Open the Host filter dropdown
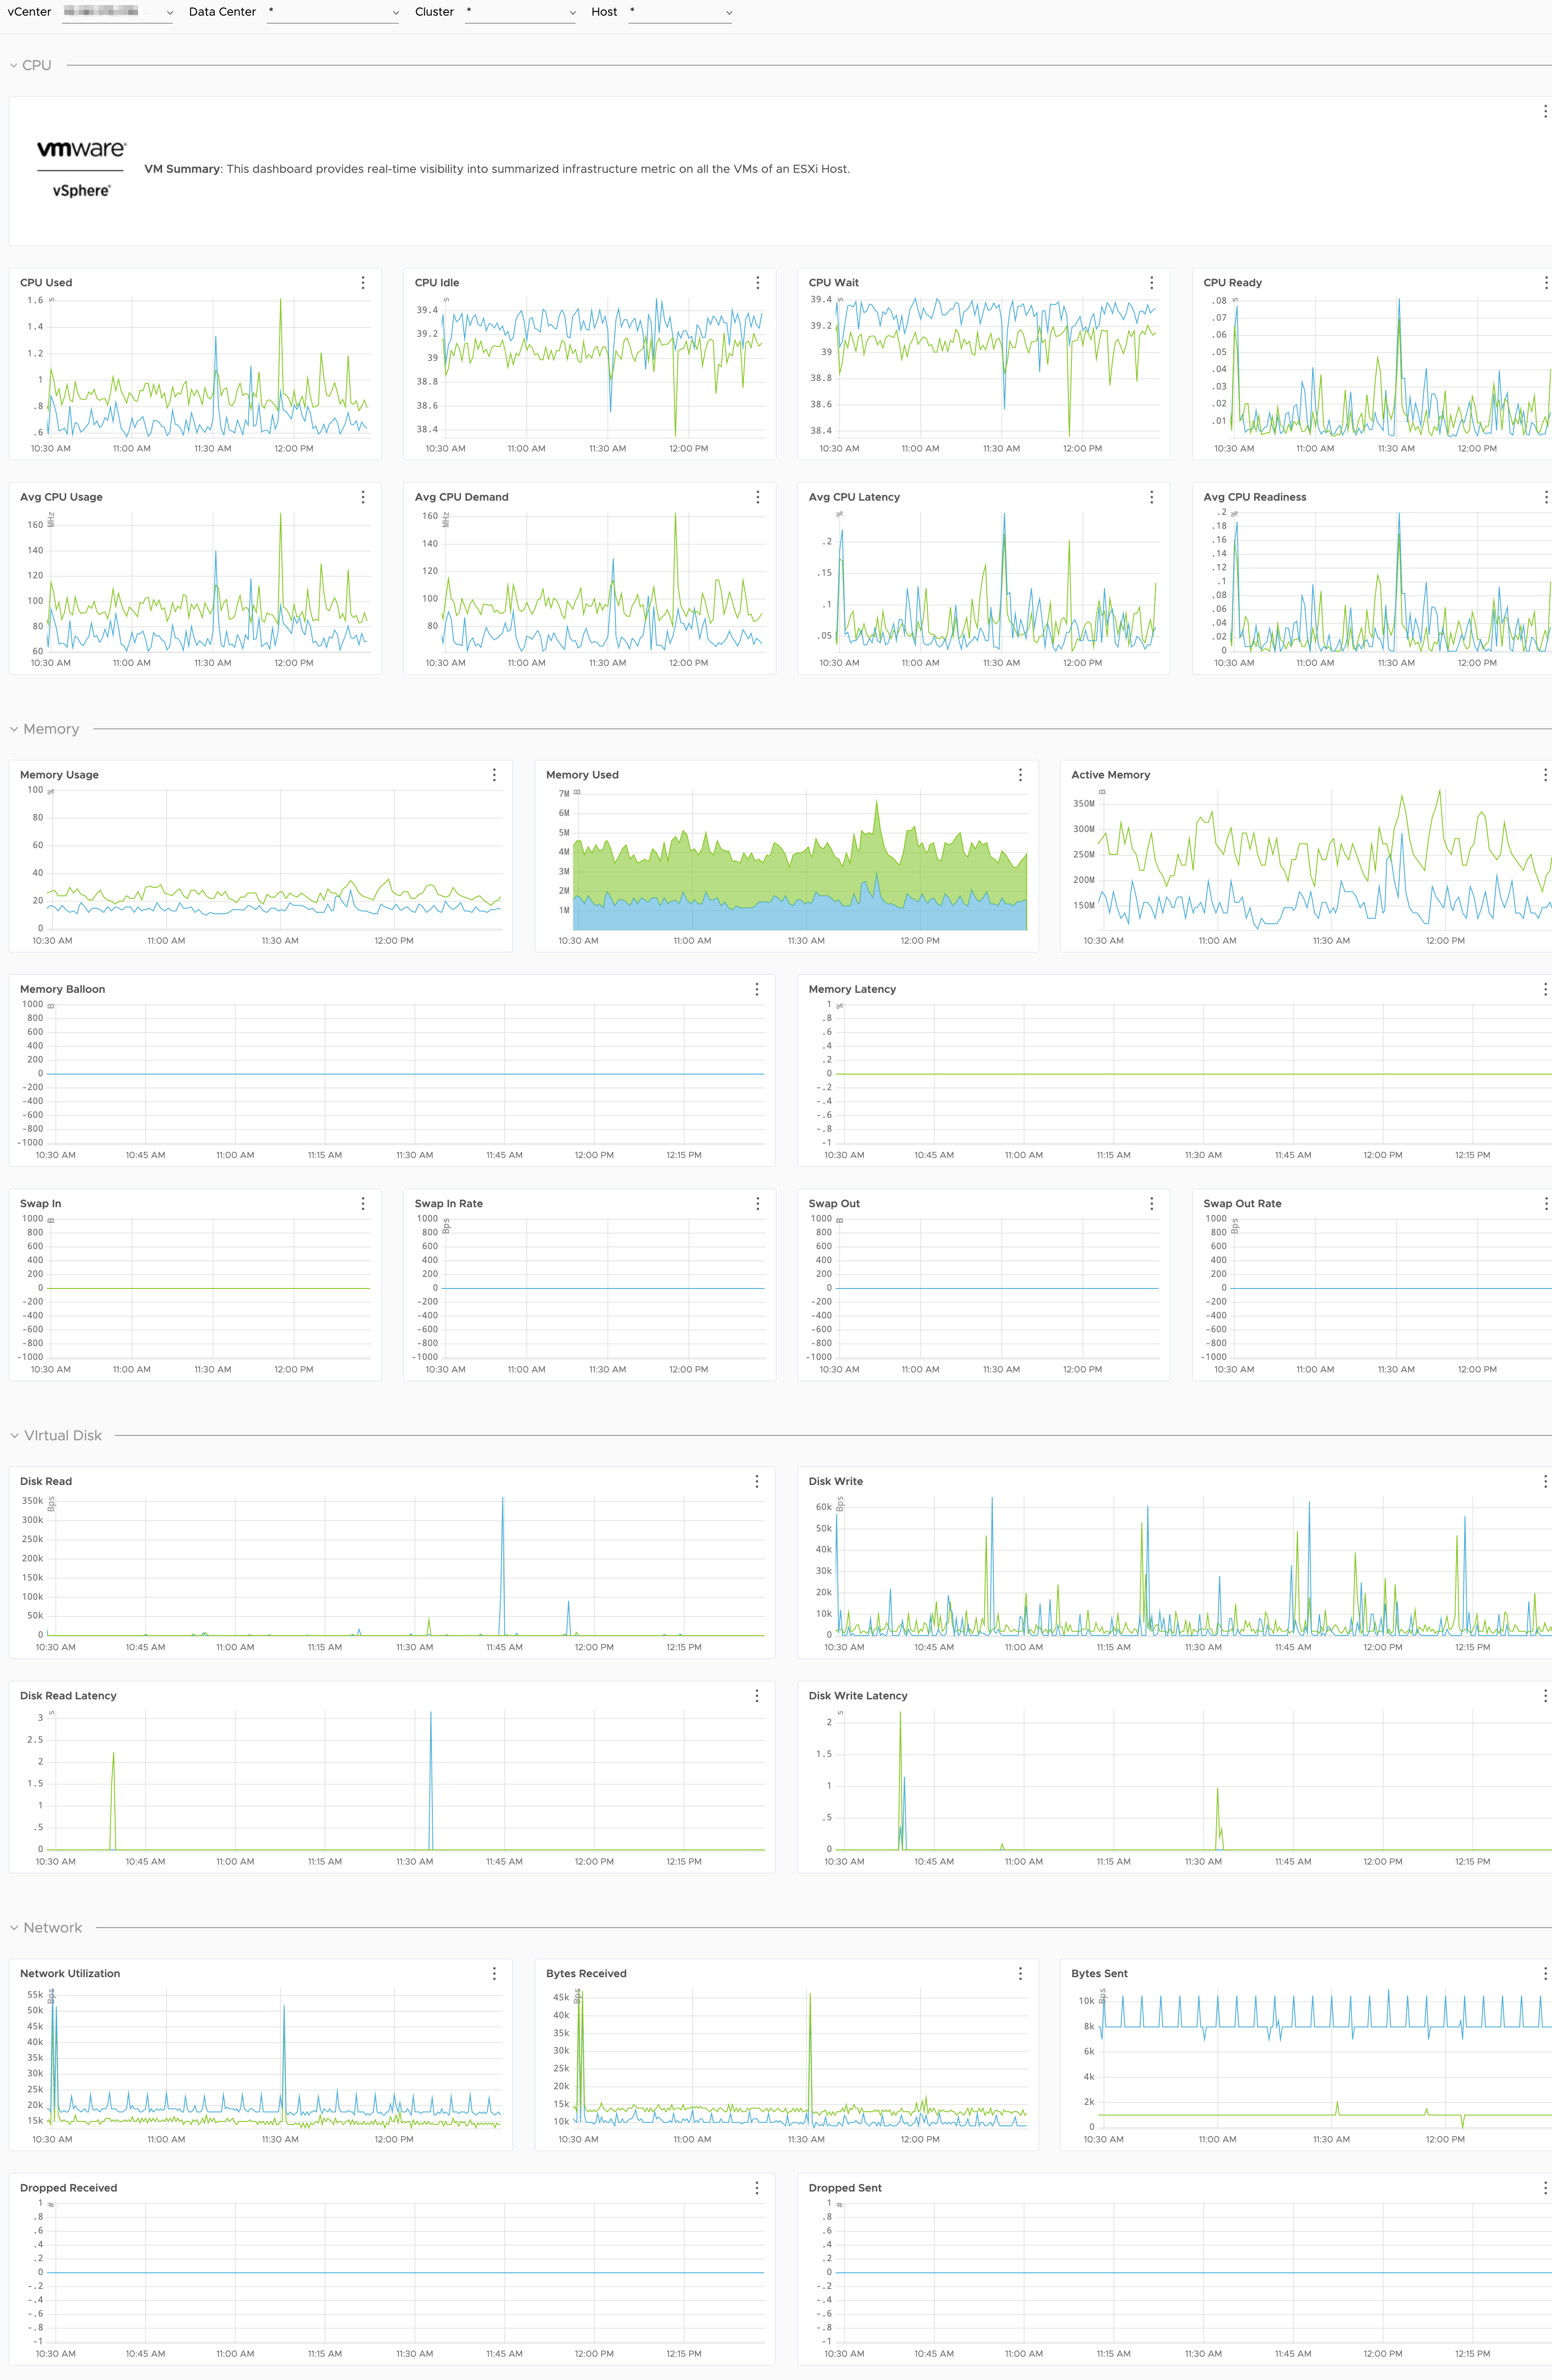This screenshot has width=1552, height=2380. (681, 12)
